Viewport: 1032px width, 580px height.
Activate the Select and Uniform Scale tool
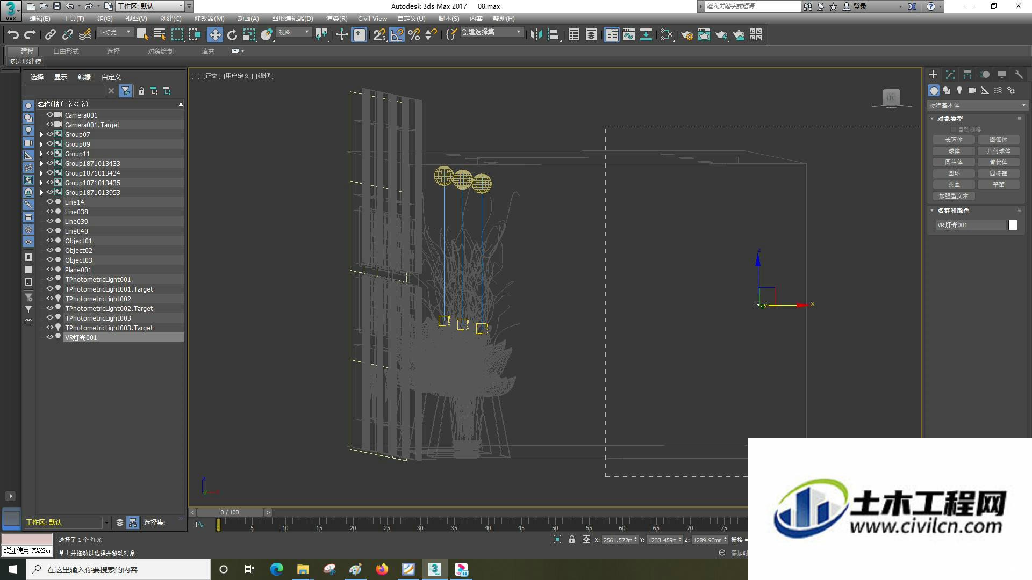249,35
